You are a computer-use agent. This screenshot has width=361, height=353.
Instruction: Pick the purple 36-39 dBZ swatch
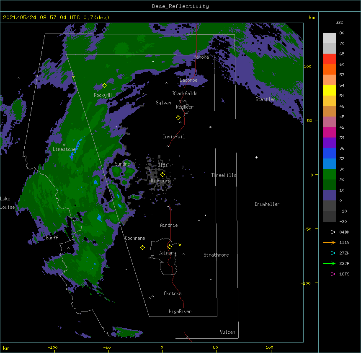tap(329, 143)
